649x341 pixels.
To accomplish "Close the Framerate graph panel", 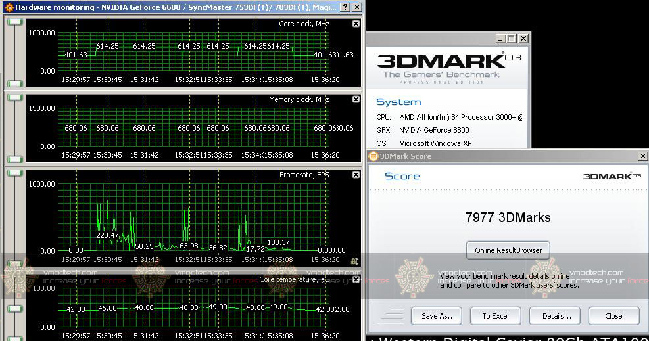I will (356, 175).
